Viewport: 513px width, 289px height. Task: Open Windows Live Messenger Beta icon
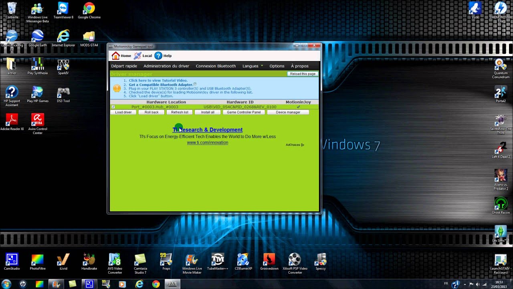pos(38,12)
